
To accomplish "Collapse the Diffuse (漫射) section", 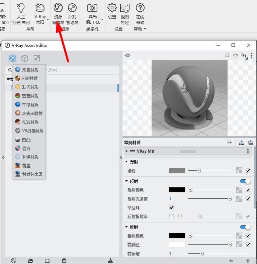I will 126,162.
